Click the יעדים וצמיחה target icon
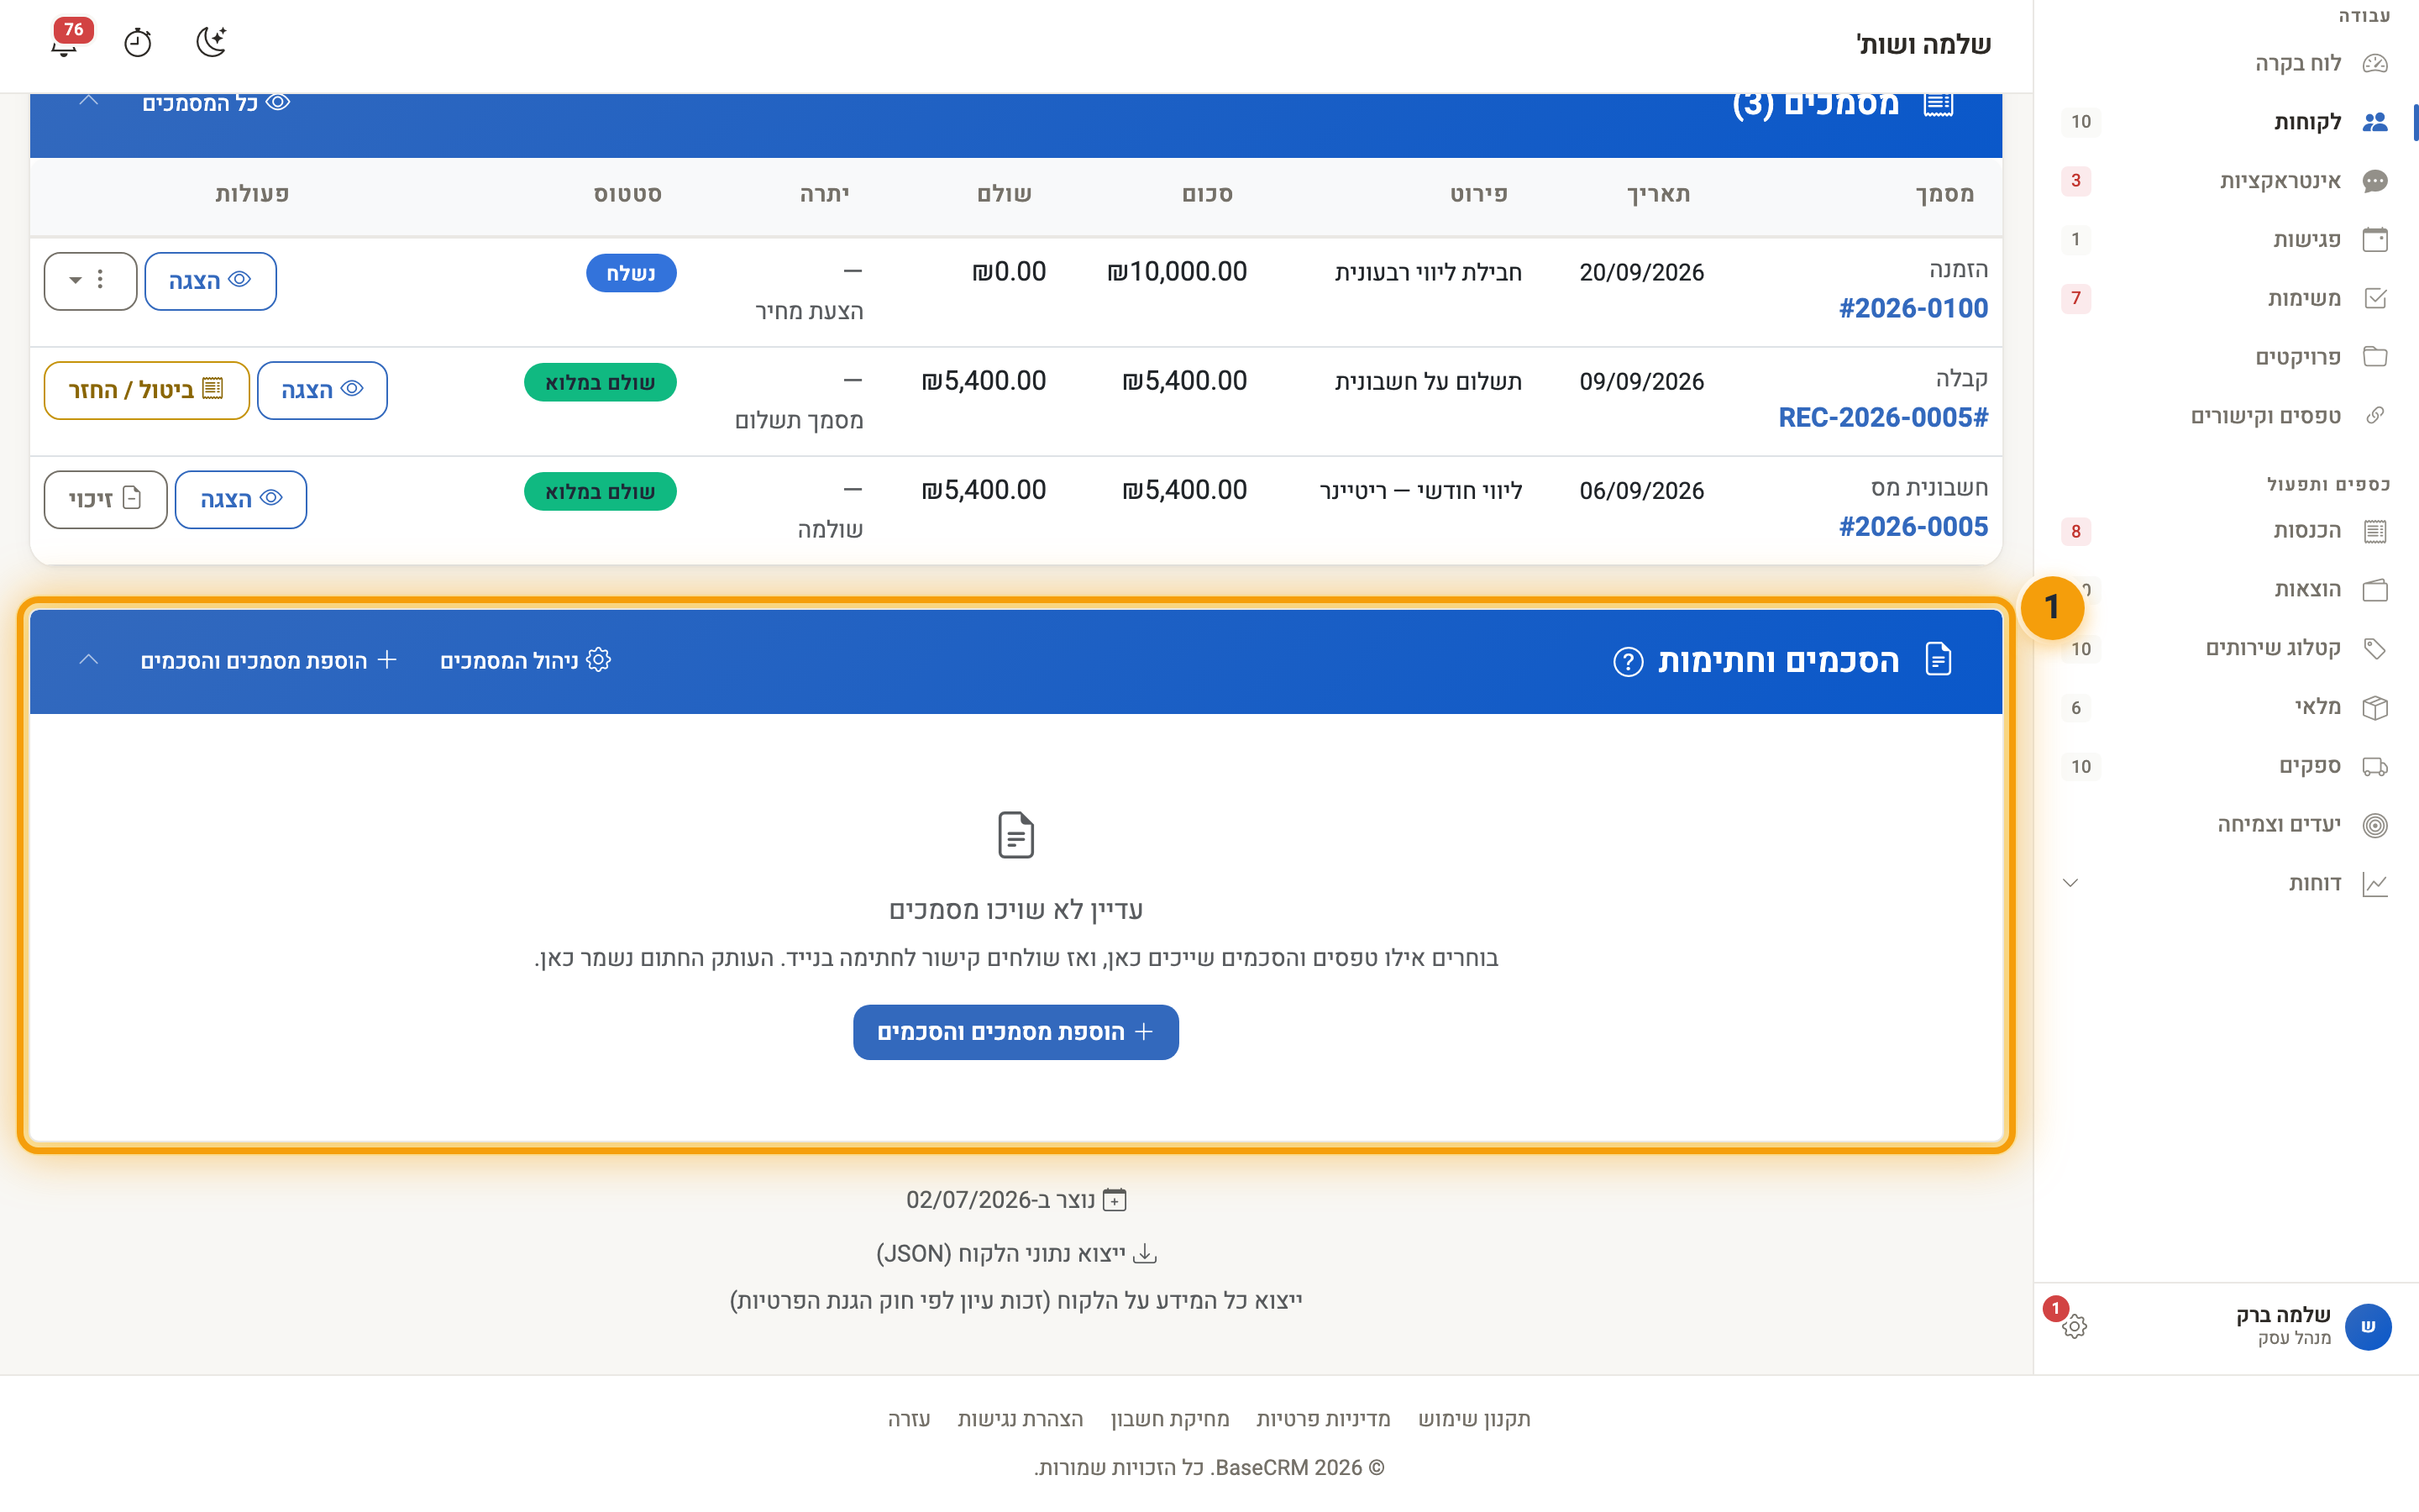The image size is (2419, 1512). coord(2375,825)
